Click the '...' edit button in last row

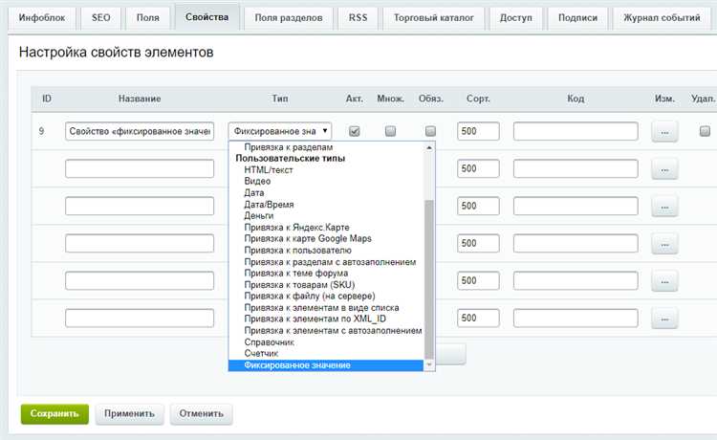pos(664,319)
